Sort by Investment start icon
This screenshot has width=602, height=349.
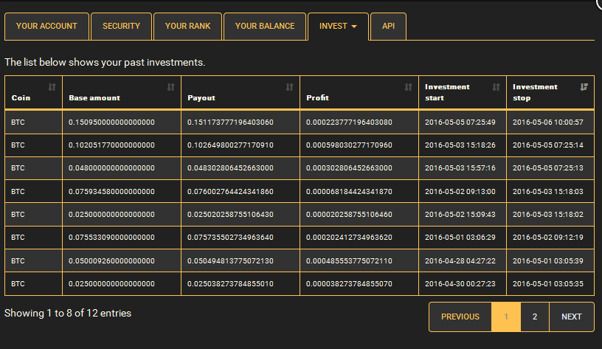coord(496,88)
